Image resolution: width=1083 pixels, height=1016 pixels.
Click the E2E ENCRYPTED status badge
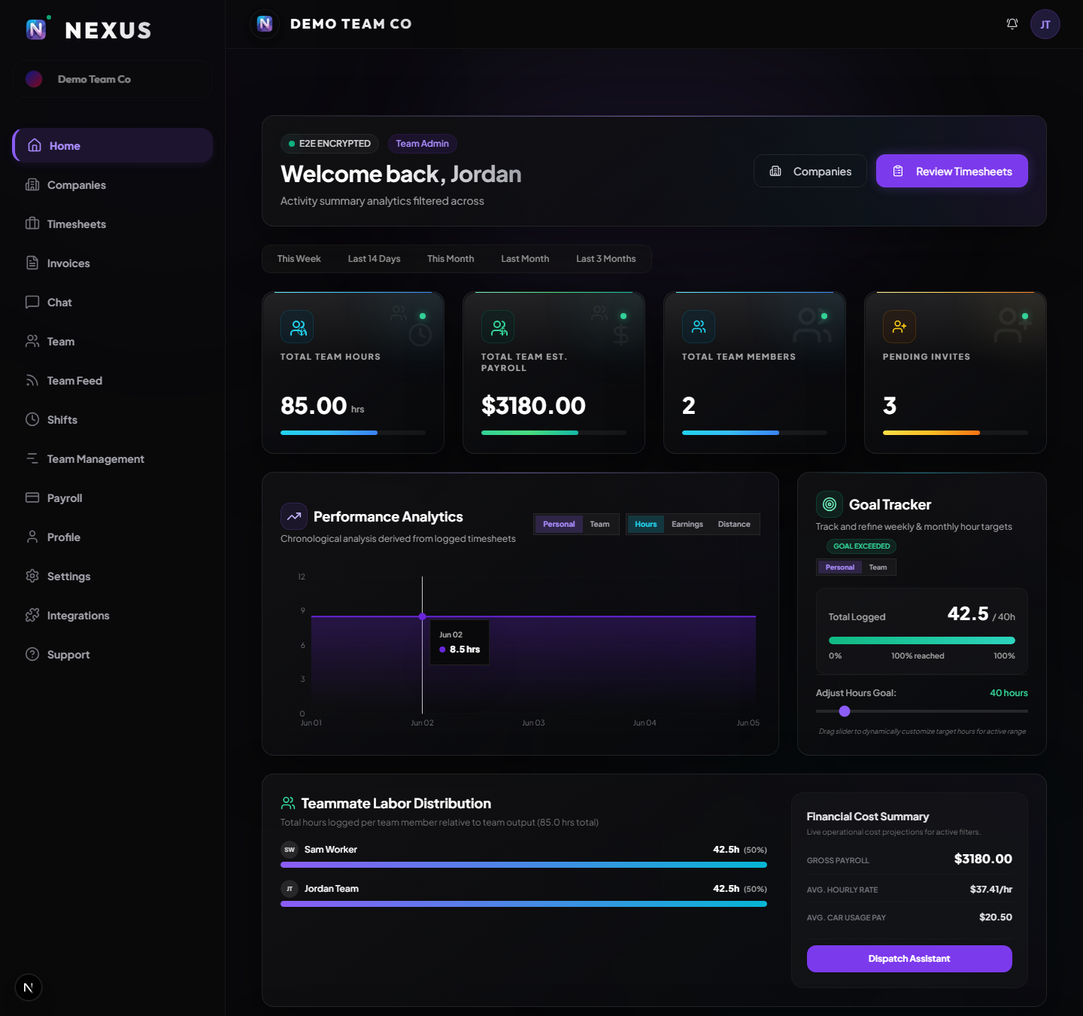tap(329, 143)
